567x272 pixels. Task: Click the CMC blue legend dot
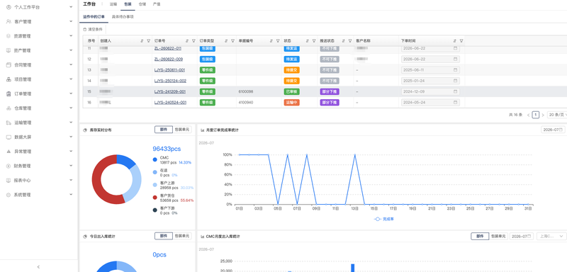tap(155, 159)
